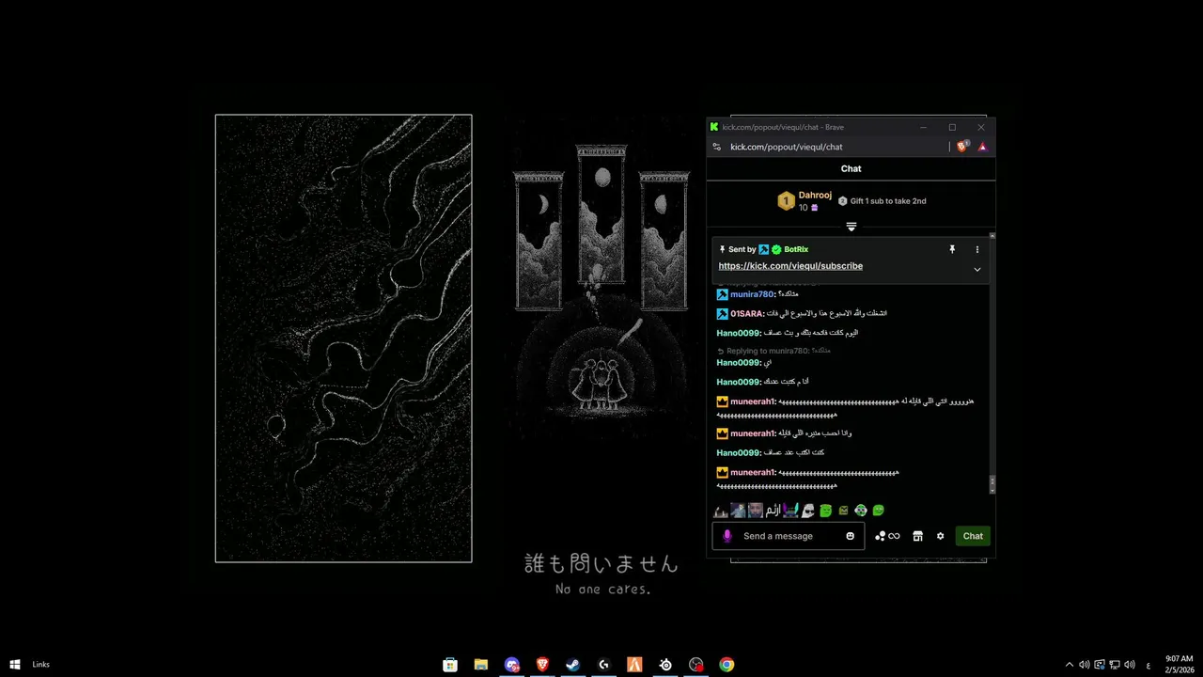Click the microphone icon in message box

tap(726, 536)
